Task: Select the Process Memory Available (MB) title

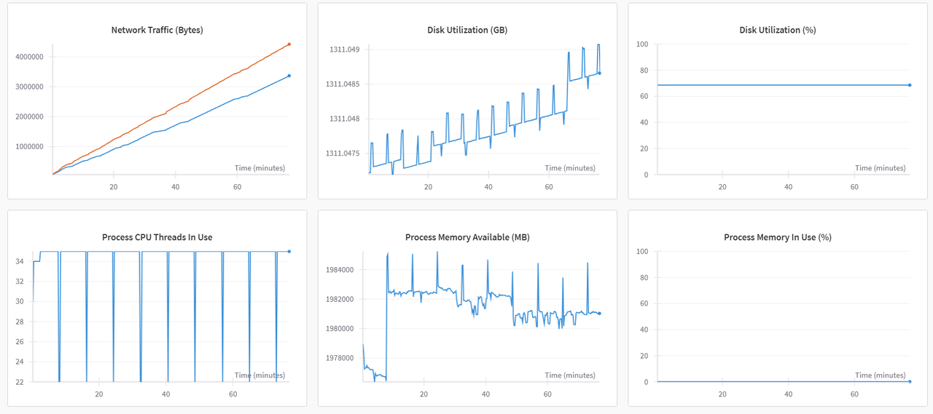Action: tap(467, 237)
